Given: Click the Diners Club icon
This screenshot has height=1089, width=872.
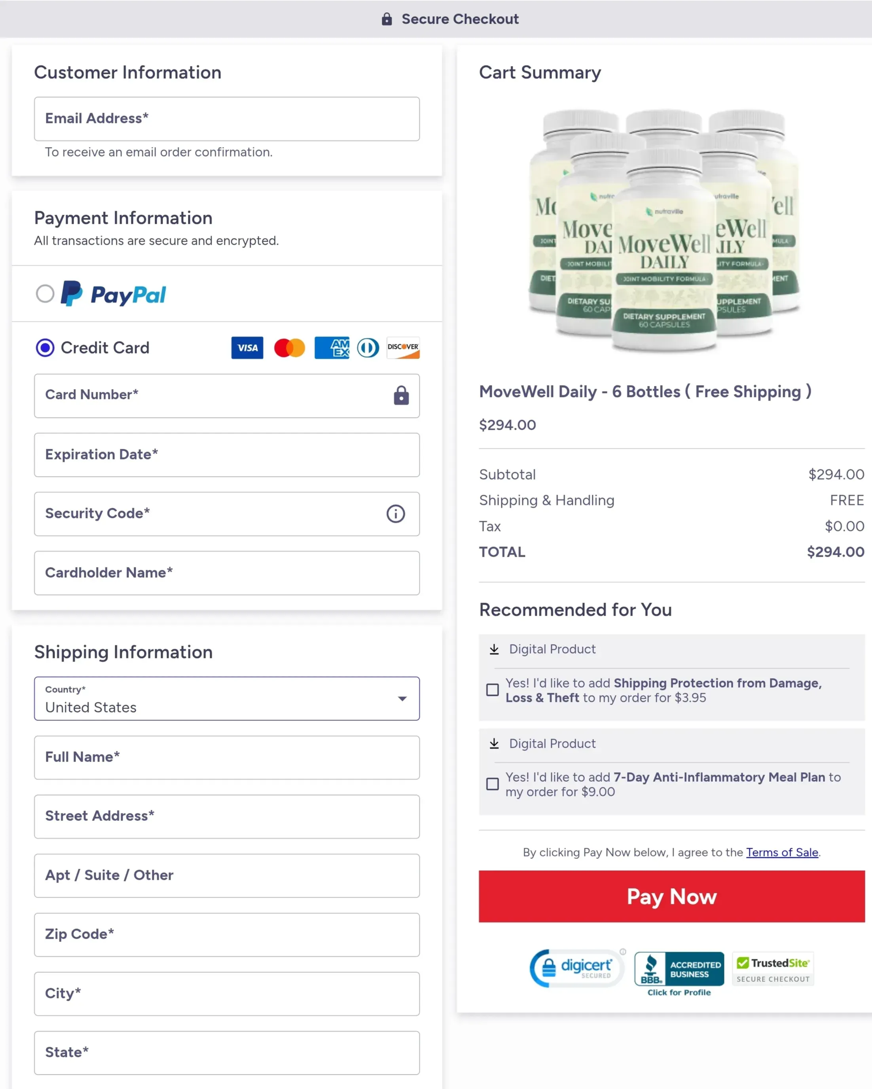Looking at the screenshot, I should tap(368, 348).
